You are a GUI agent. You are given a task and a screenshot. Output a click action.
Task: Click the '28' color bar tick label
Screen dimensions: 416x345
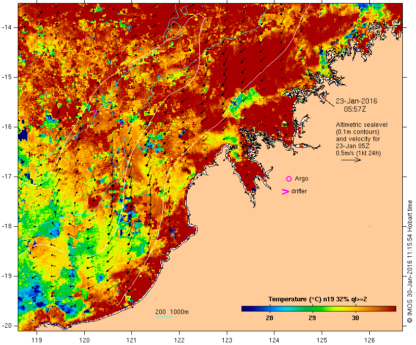269,318
